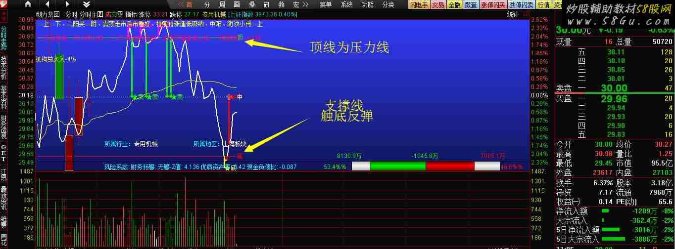This screenshot has width=675, height=249.
Task: Select the 研 toolbar item
Action: (x=267, y=4)
